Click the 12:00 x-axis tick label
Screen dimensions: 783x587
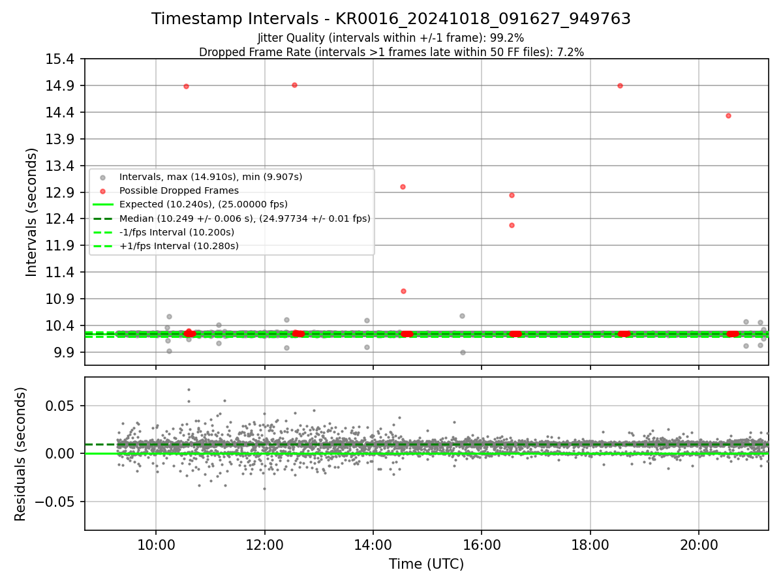tap(264, 545)
